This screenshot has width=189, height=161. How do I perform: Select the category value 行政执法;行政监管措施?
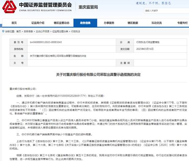(148, 42)
